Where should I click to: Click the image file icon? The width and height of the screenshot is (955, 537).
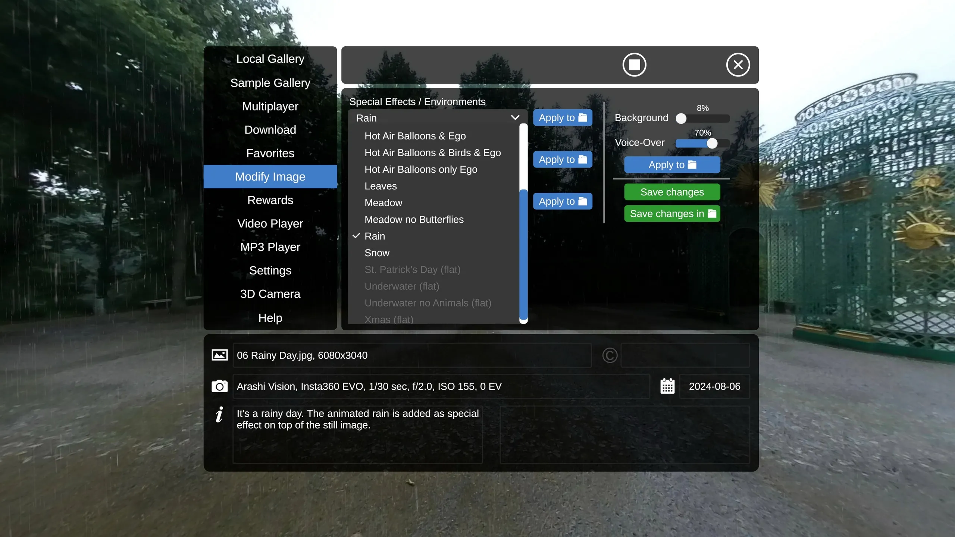[219, 355]
